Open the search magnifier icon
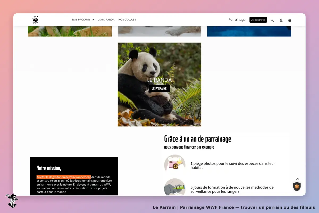The height and width of the screenshot is (213, 319). point(272,20)
